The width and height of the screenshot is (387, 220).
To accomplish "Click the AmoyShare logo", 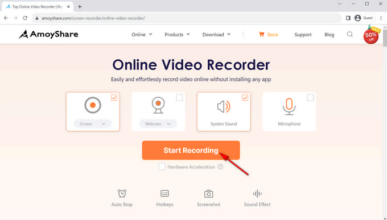I will click(x=48, y=34).
